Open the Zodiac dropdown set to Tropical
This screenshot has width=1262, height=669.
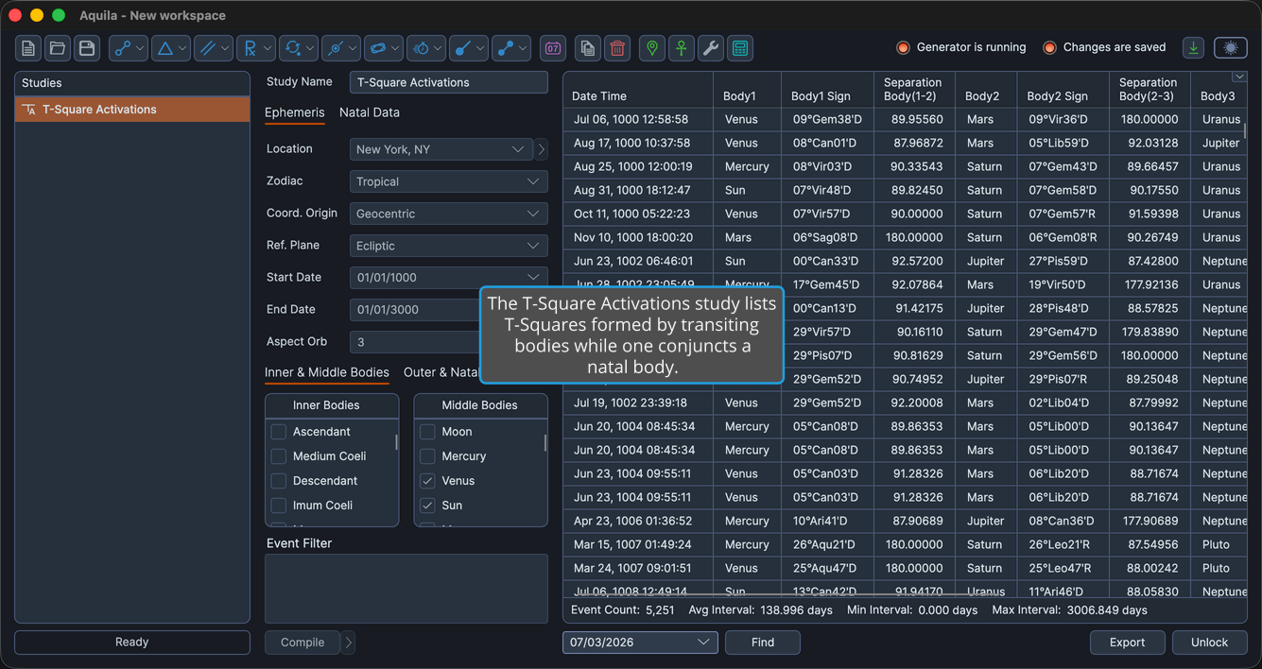pos(448,181)
